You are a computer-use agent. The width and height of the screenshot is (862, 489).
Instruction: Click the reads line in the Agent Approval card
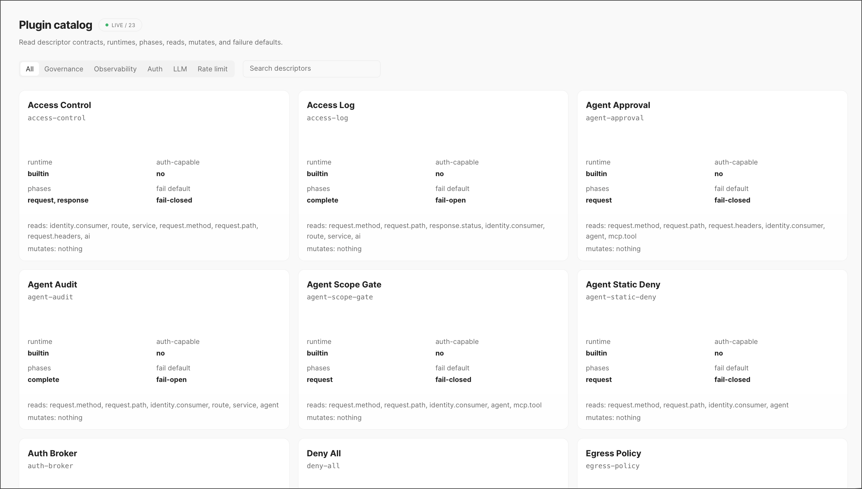pyautogui.click(x=705, y=231)
